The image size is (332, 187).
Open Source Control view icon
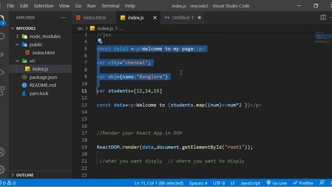pos(2,55)
